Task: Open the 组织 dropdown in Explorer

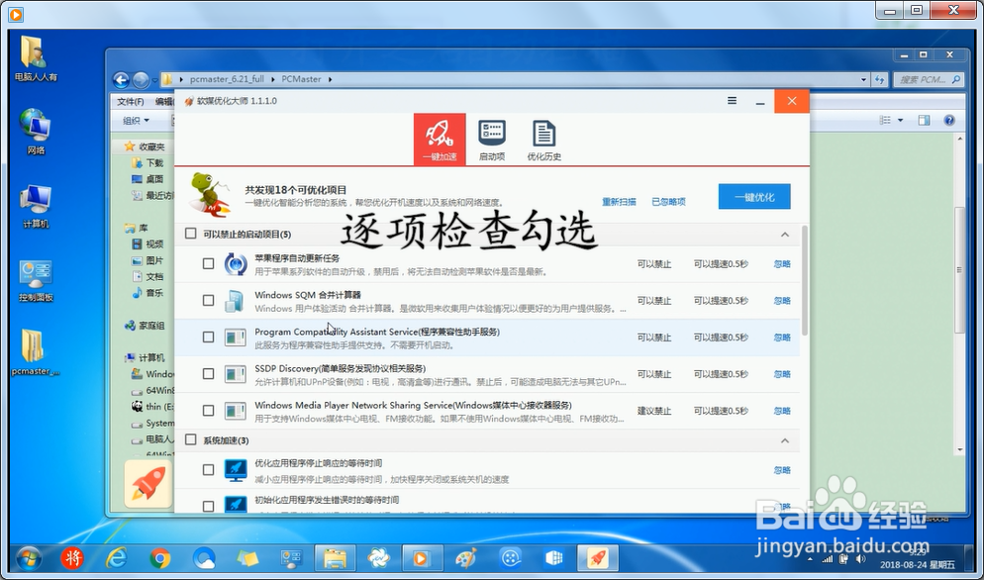Action: point(137,121)
